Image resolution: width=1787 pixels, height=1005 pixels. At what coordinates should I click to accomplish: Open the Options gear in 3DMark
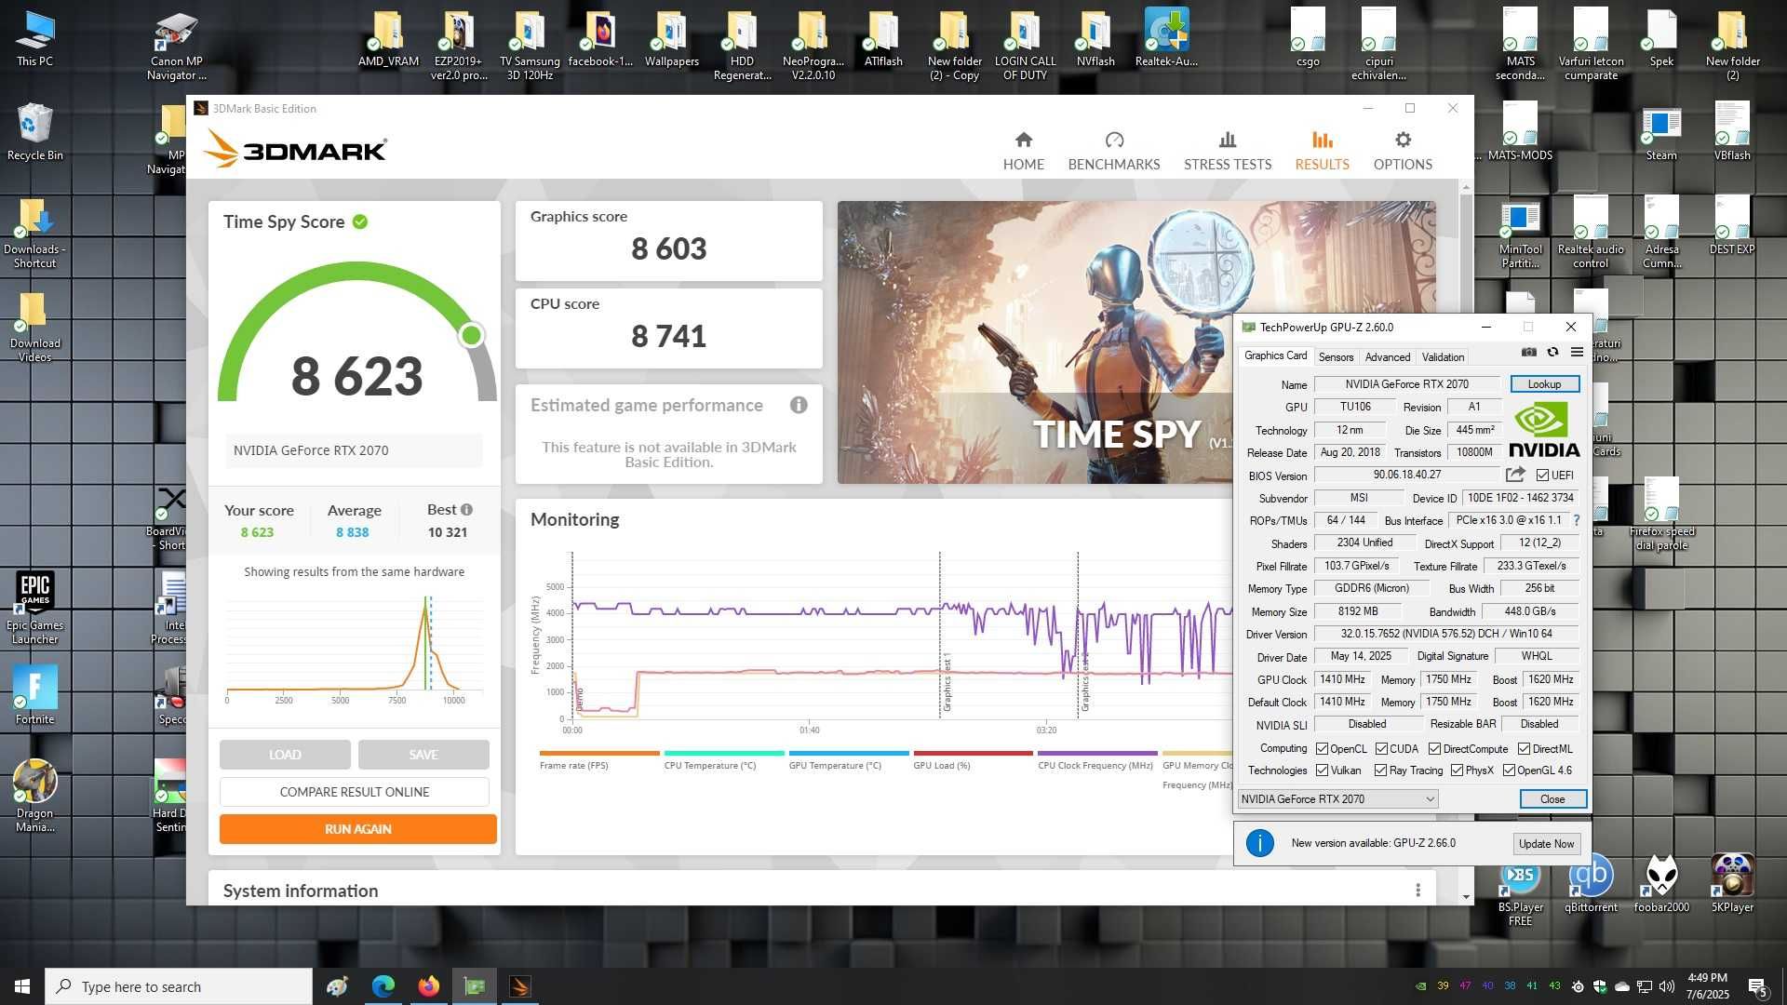click(1403, 140)
